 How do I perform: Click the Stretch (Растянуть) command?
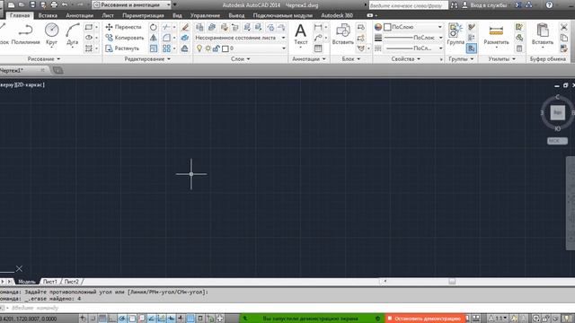pos(122,48)
